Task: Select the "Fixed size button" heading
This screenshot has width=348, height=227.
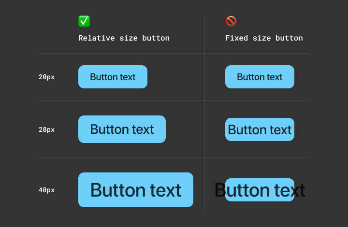Action: pos(264,38)
